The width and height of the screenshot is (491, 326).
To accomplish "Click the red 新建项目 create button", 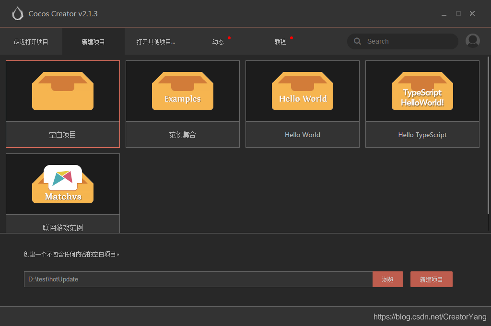I will click(431, 279).
